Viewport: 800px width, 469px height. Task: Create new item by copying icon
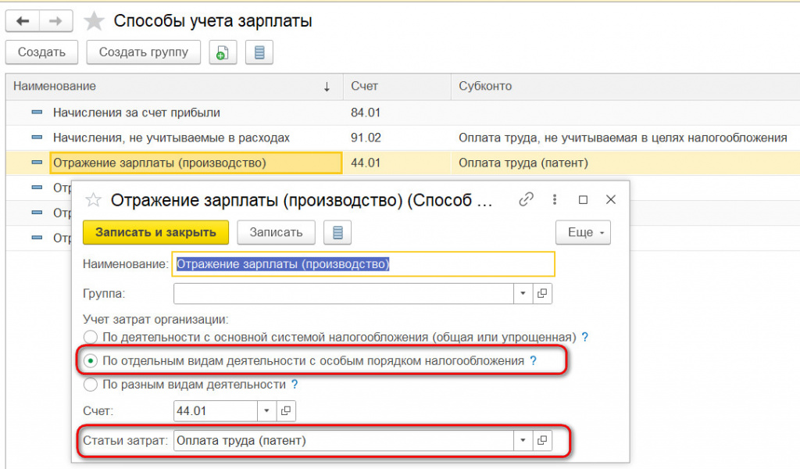[x=223, y=52]
